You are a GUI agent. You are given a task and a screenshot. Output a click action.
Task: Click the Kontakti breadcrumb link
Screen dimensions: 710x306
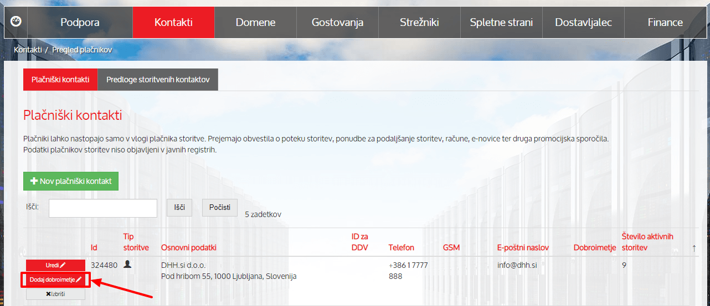tap(28, 50)
